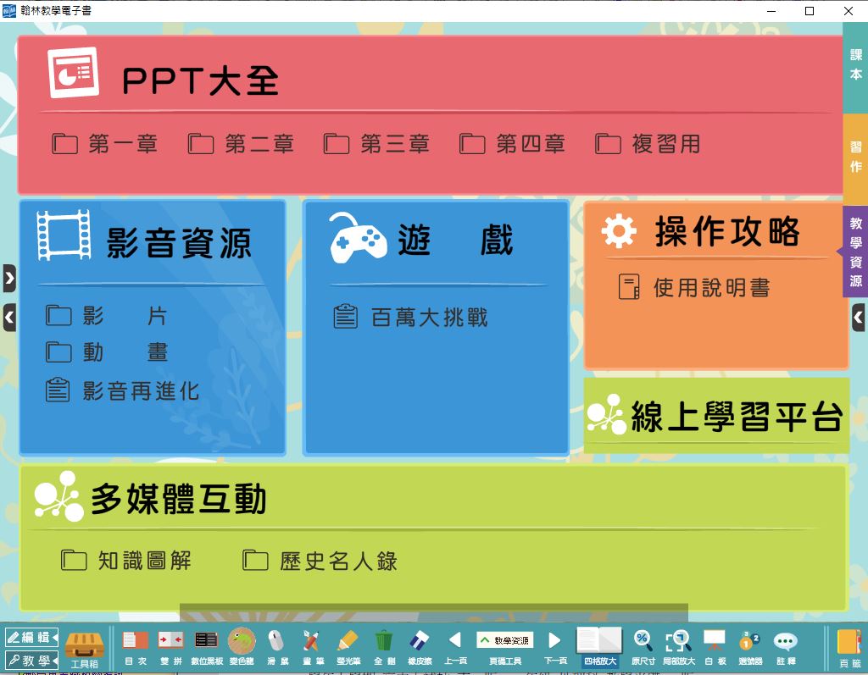Switch to the 課本 tab

pyautogui.click(x=855, y=65)
